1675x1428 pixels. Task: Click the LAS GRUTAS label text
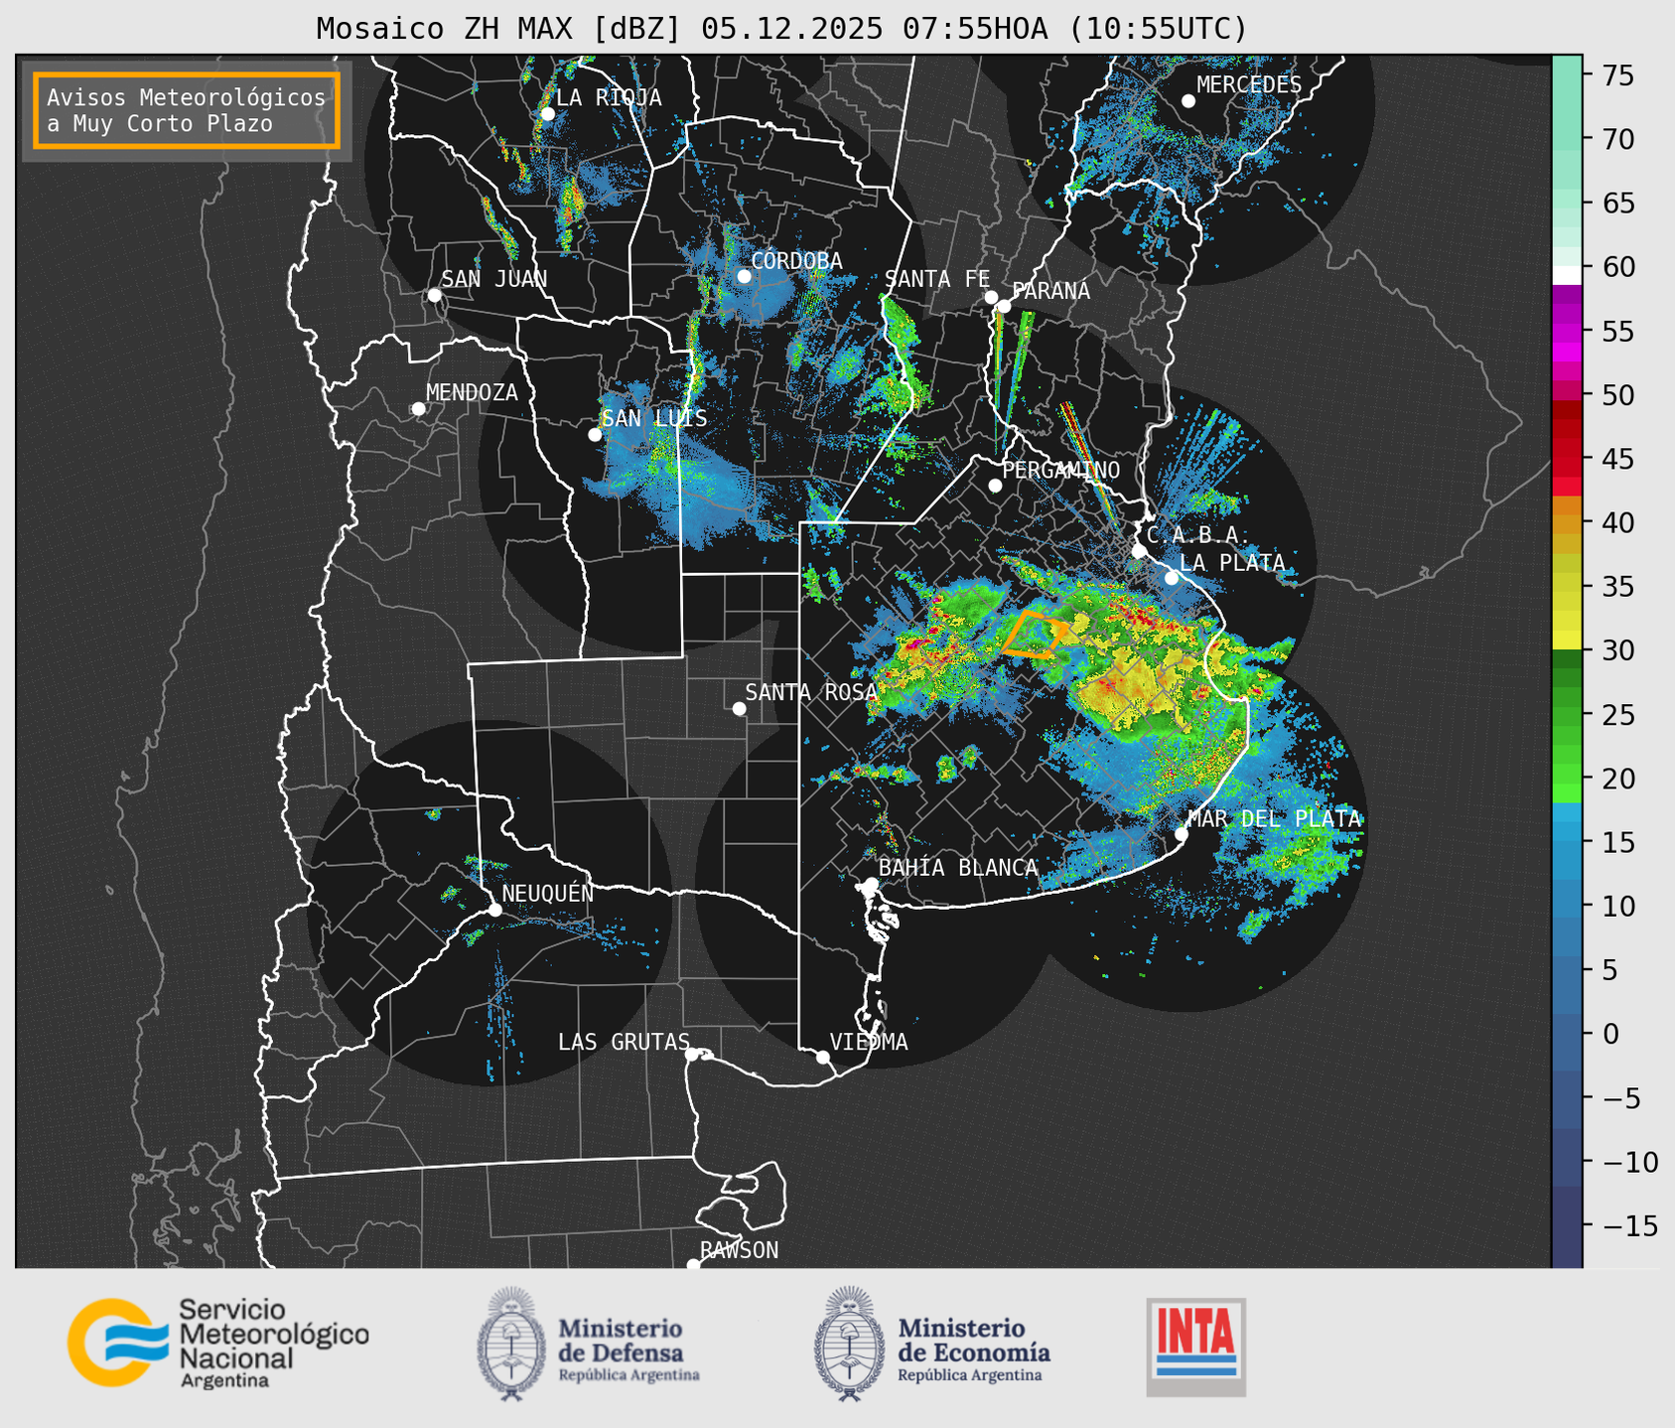tap(624, 1042)
